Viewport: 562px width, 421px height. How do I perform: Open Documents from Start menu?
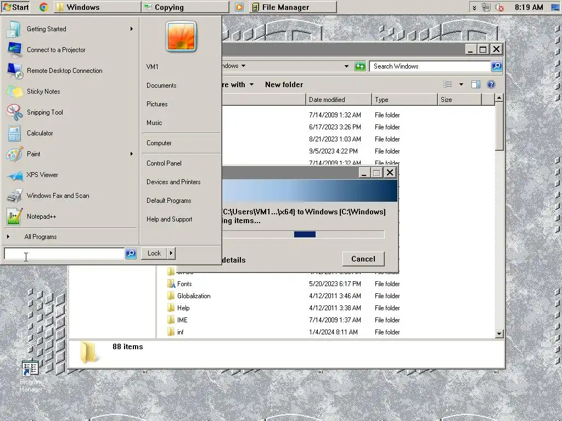click(161, 86)
